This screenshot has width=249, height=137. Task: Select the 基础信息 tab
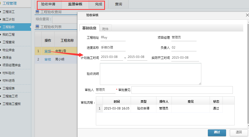tap(89, 28)
